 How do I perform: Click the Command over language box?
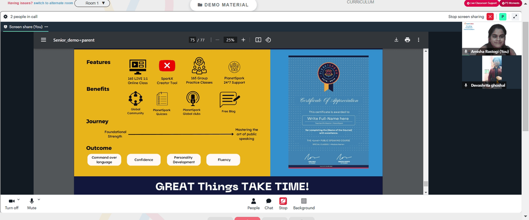tap(104, 160)
